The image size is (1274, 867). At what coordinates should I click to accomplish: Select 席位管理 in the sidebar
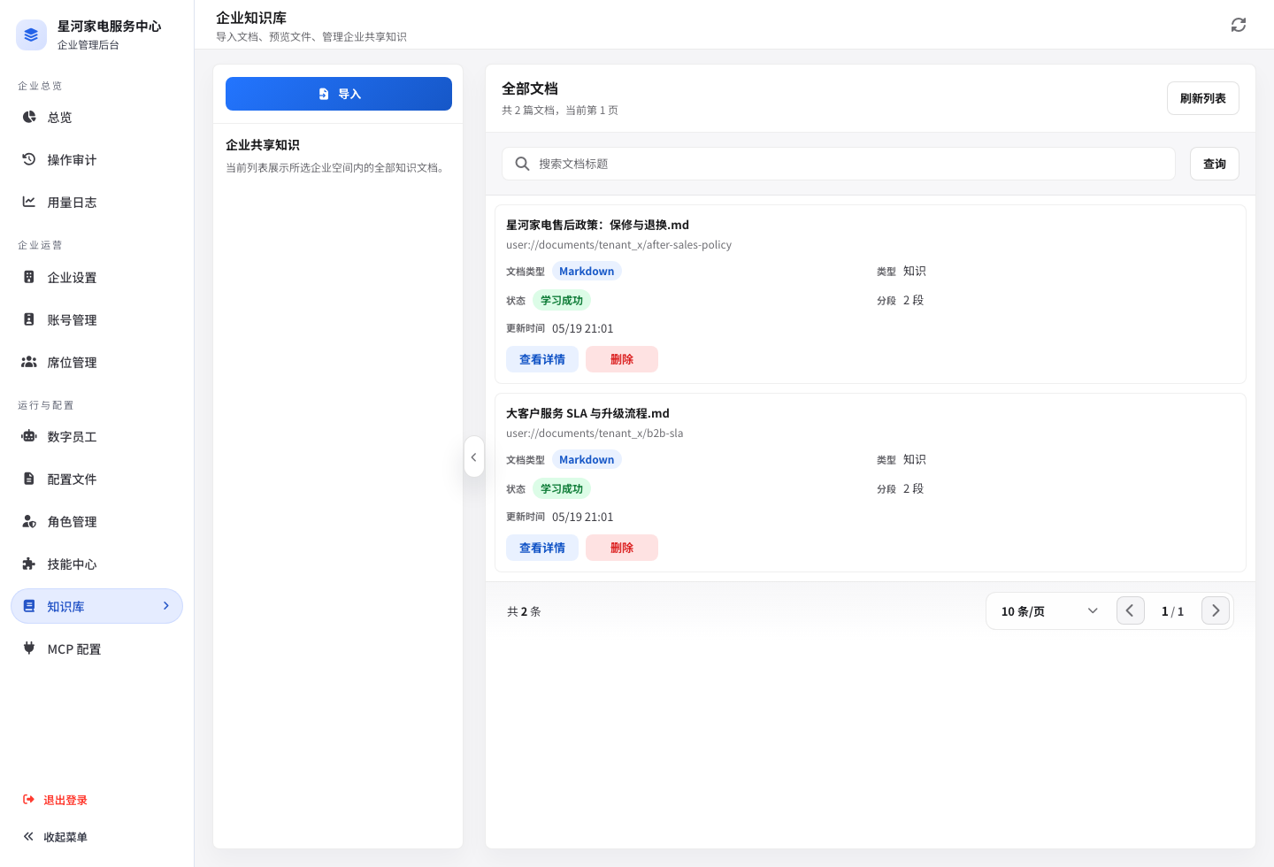point(96,362)
